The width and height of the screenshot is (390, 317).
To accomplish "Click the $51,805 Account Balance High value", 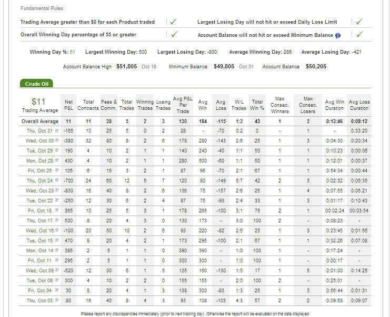I will (x=127, y=67).
